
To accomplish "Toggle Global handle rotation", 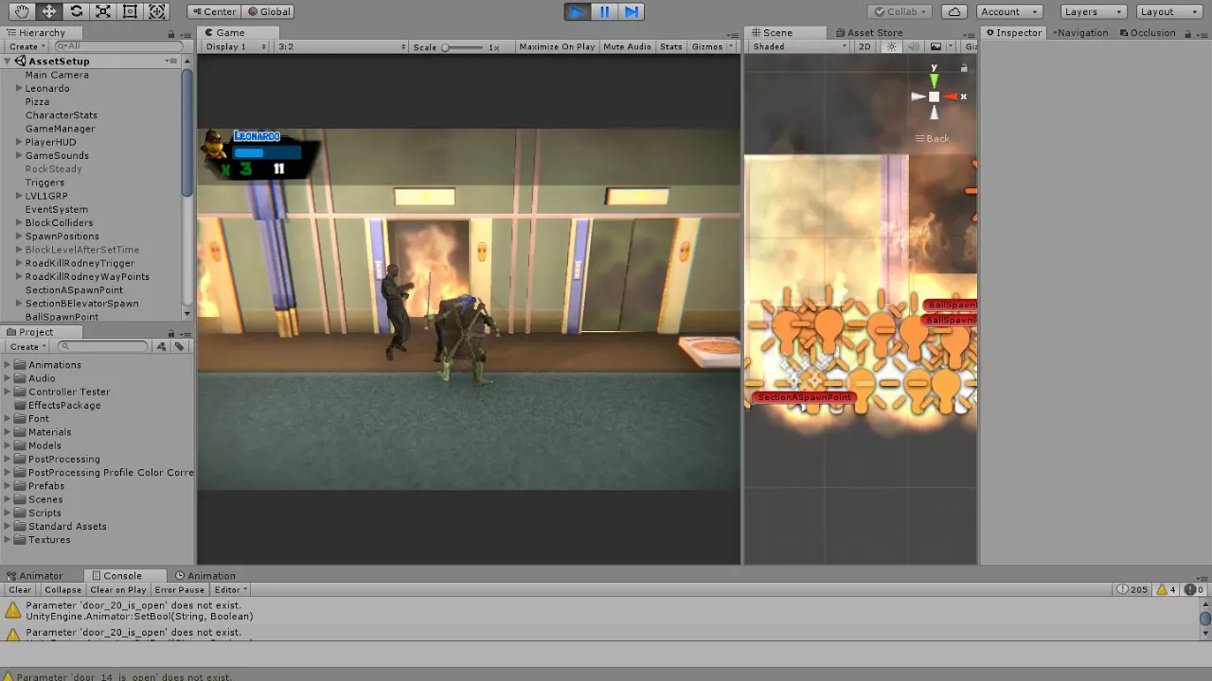I will (269, 11).
